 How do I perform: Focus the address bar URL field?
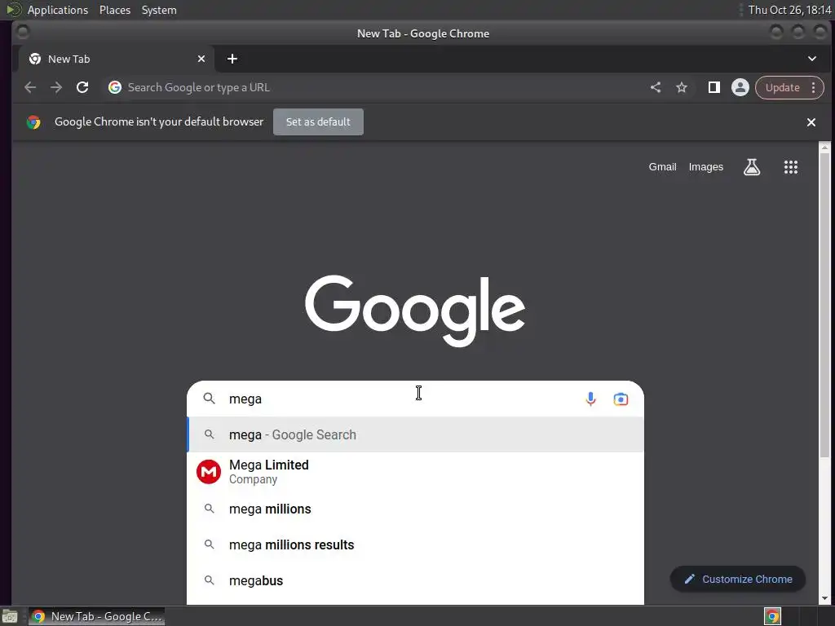coord(373,87)
